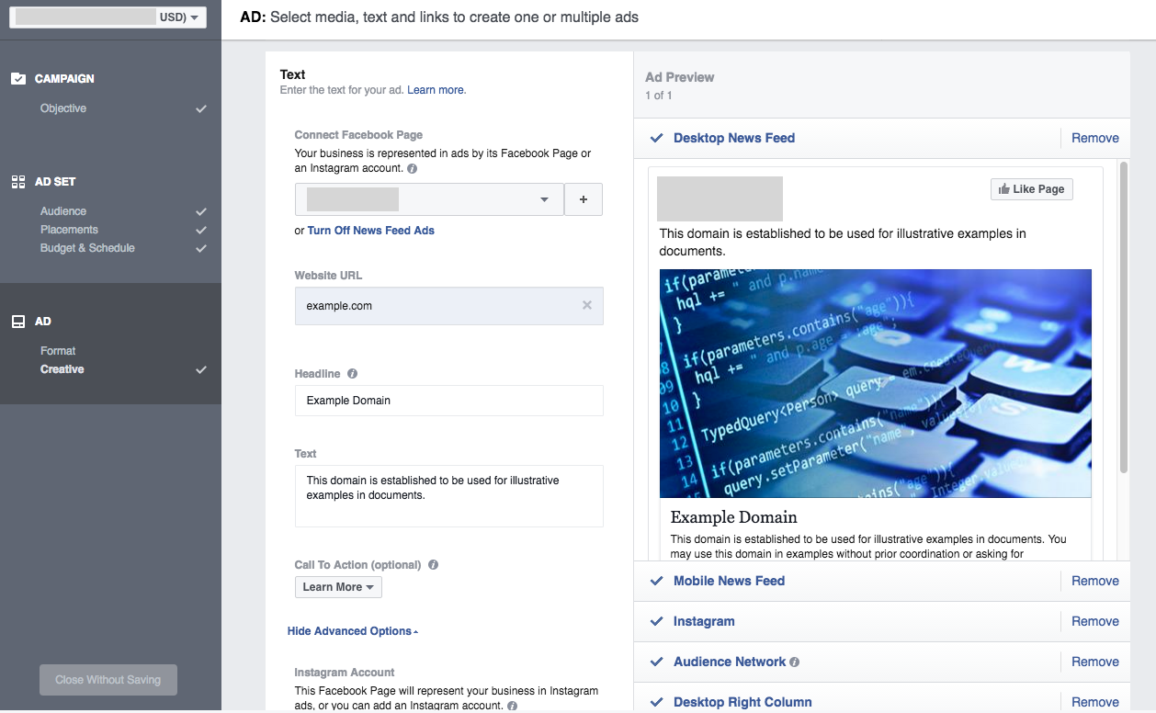Click the info icon beside Call To Action
Image resolution: width=1156 pixels, height=713 pixels.
click(x=433, y=564)
